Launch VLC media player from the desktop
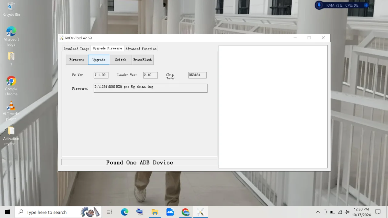 11,111
